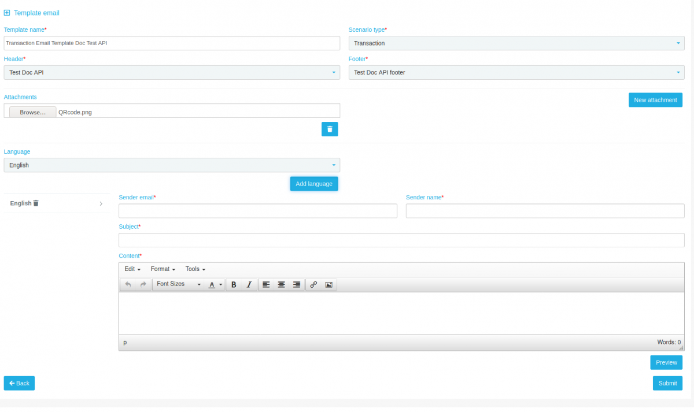Delete the QRcode.png attachment with trash button
This screenshot has width=694, height=412.
pyautogui.click(x=330, y=129)
